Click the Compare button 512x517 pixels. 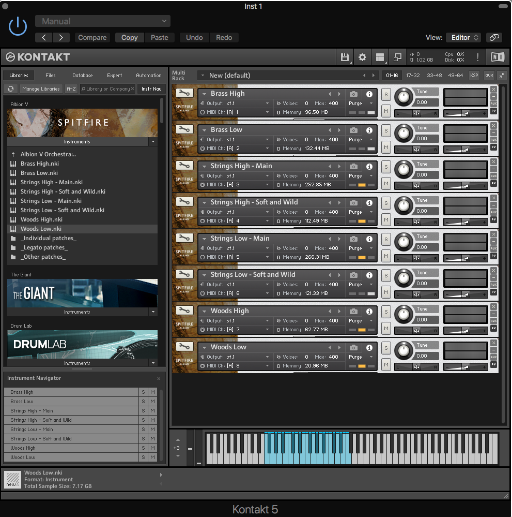point(92,38)
